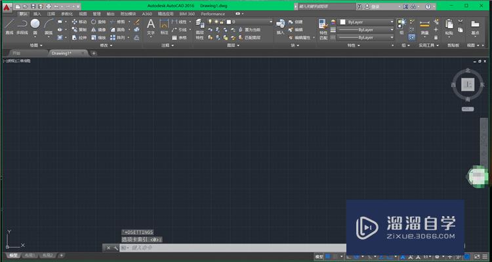This screenshot has width=492, height=262.
Task: Click the Plot/print icon in quick access toolbar
Action: (x=48, y=7)
